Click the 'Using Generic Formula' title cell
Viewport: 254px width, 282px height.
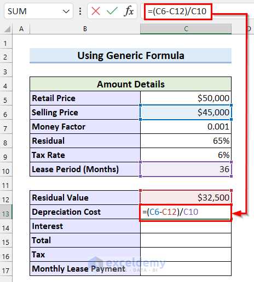(131, 56)
